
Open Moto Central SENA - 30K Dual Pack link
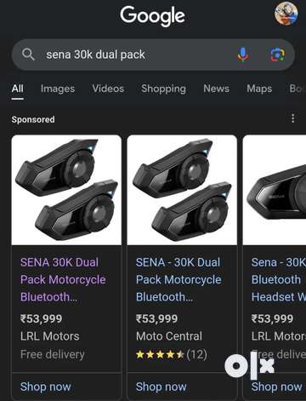[178, 279]
